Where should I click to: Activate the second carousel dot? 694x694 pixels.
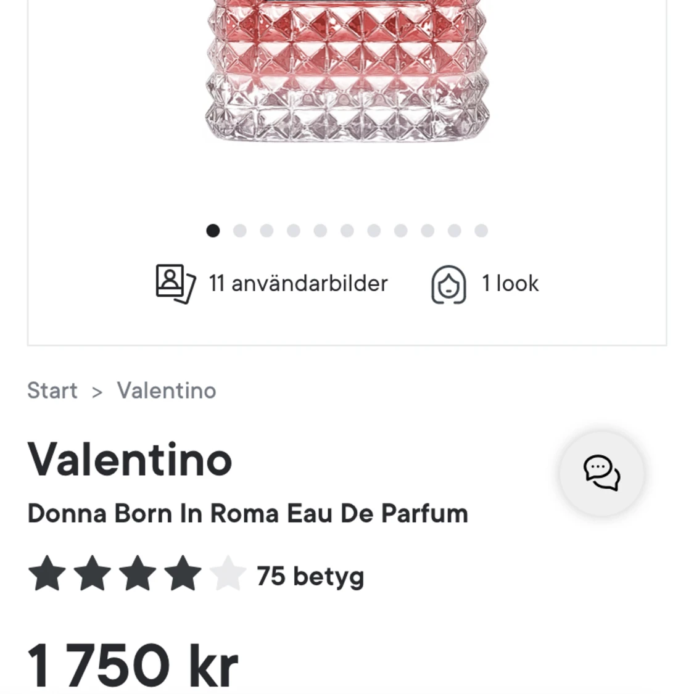[241, 231]
